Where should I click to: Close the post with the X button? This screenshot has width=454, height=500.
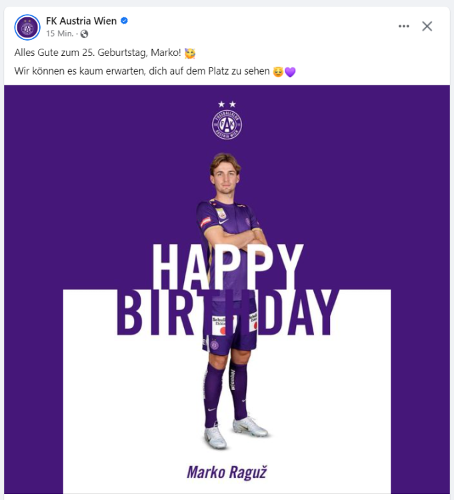coord(427,26)
